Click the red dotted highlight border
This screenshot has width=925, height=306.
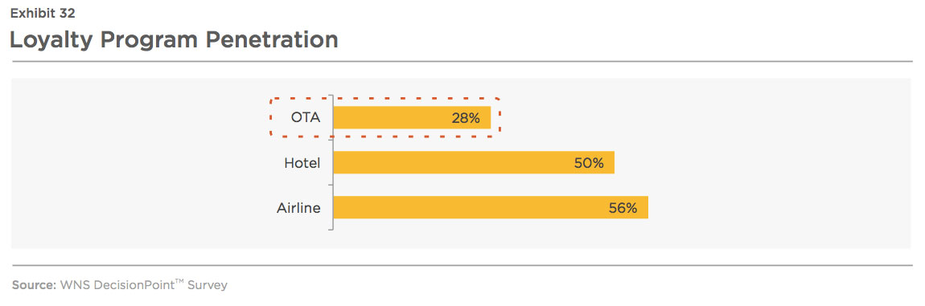[384, 98]
